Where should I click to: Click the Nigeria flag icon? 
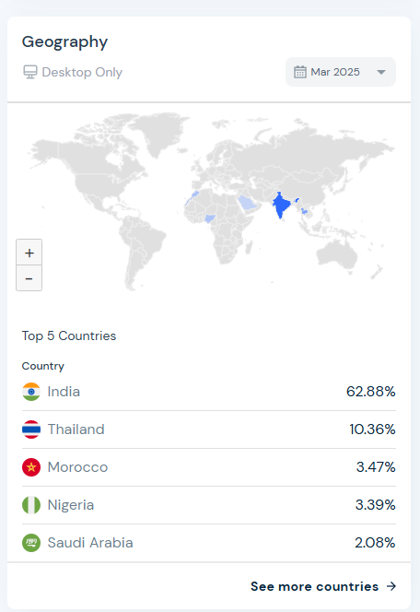(x=31, y=505)
